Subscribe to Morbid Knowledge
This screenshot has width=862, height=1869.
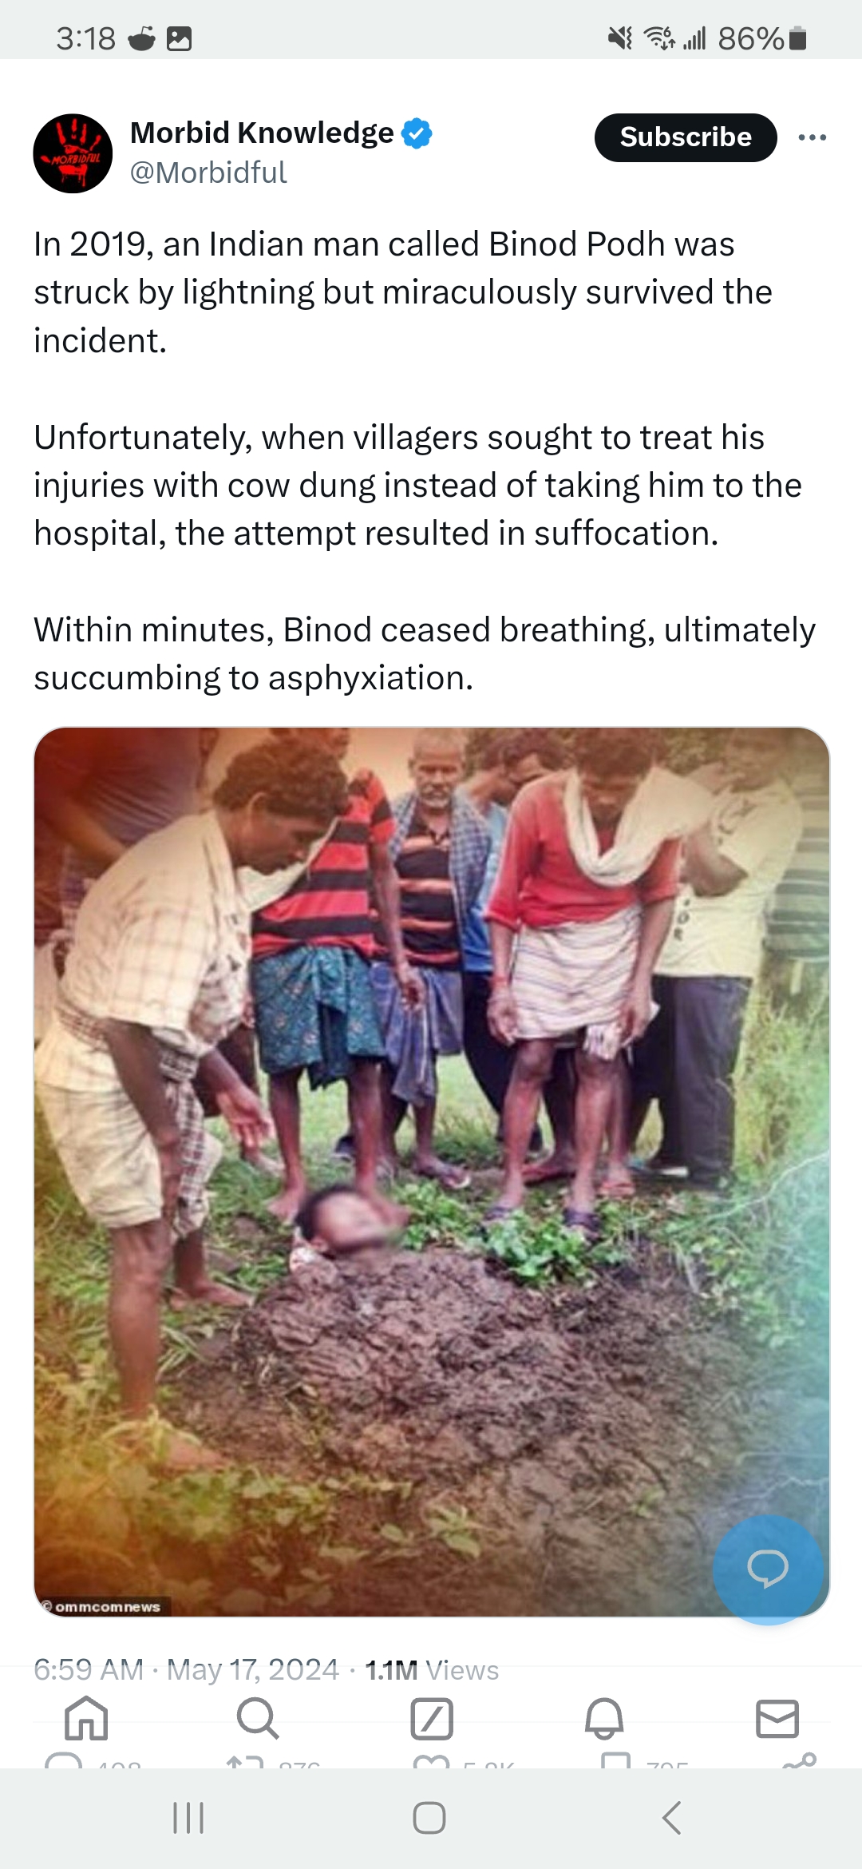tap(686, 137)
